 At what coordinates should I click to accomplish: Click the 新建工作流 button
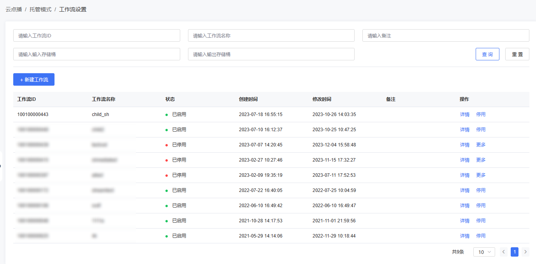(34, 79)
